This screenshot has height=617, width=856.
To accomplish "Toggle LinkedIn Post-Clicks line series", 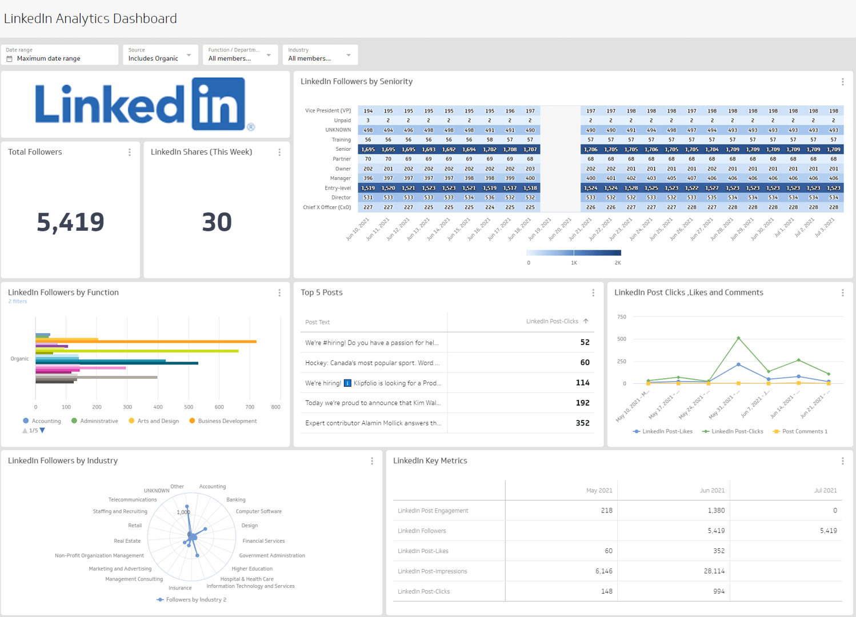I will coord(733,431).
